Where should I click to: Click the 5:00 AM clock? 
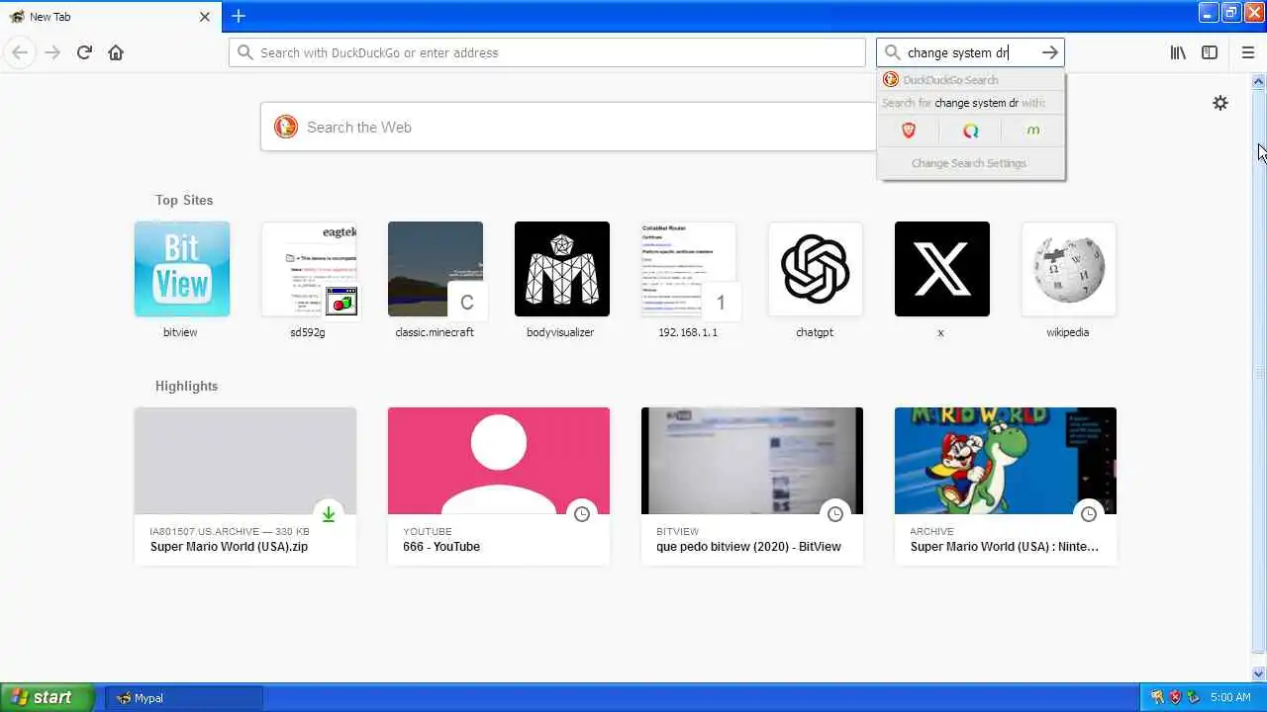pos(1230,697)
